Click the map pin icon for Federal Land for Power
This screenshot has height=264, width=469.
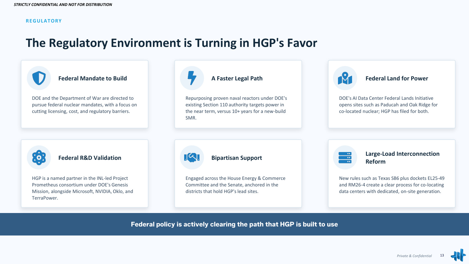point(345,78)
